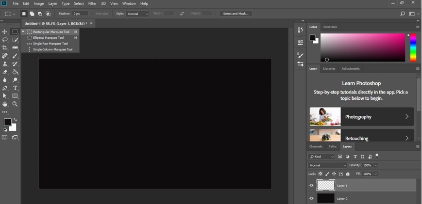Swap foreground and background colors
Image resolution: width=422 pixels, height=204 pixels.
(16, 120)
